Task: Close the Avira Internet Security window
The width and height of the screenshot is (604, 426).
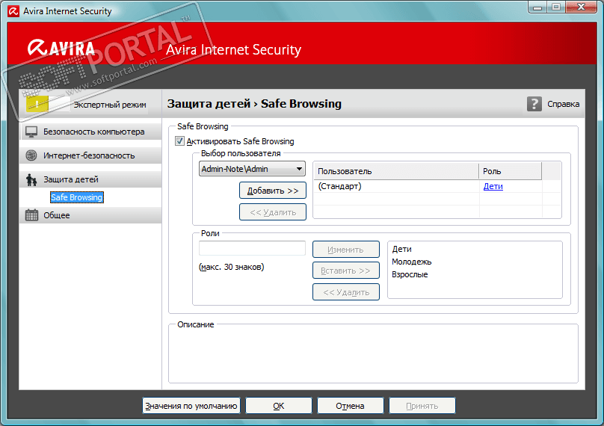Action: coord(581,7)
